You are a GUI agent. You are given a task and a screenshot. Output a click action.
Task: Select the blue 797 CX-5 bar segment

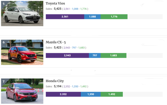coord(95,55)
